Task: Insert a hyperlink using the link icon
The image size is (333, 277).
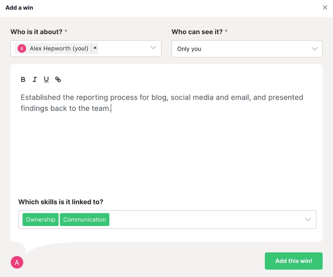Action: (58, 79)
